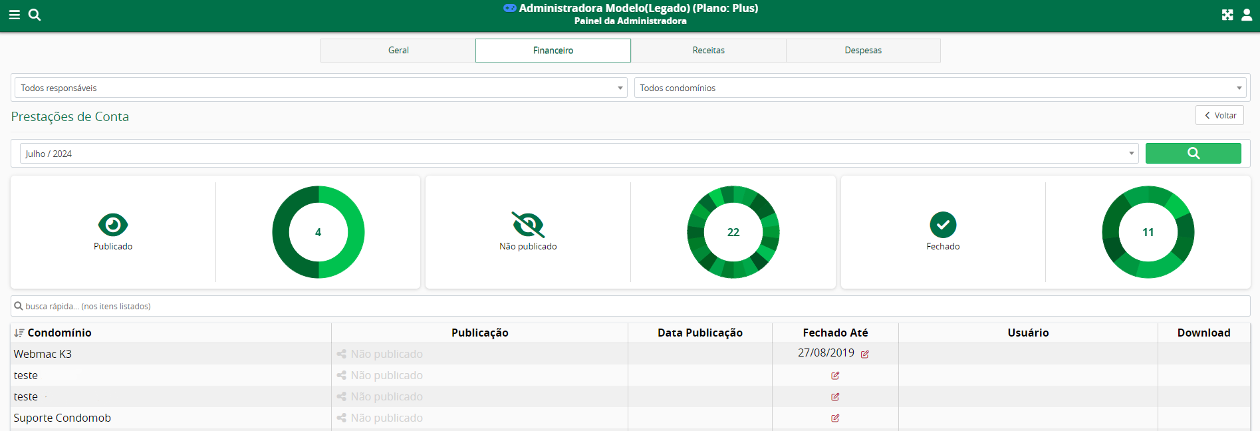Toggle fullscreen with the expand icon
The width and height of the screenshot is (1260, 431).
1227,15
